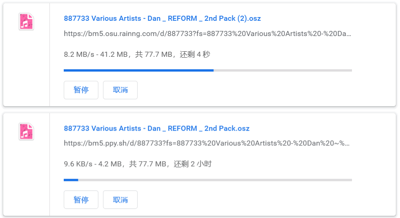Click the blue filled part of the 4.2 MB progress bar
400x218 pixels.
pyautogui.click(x=71, y=180)
